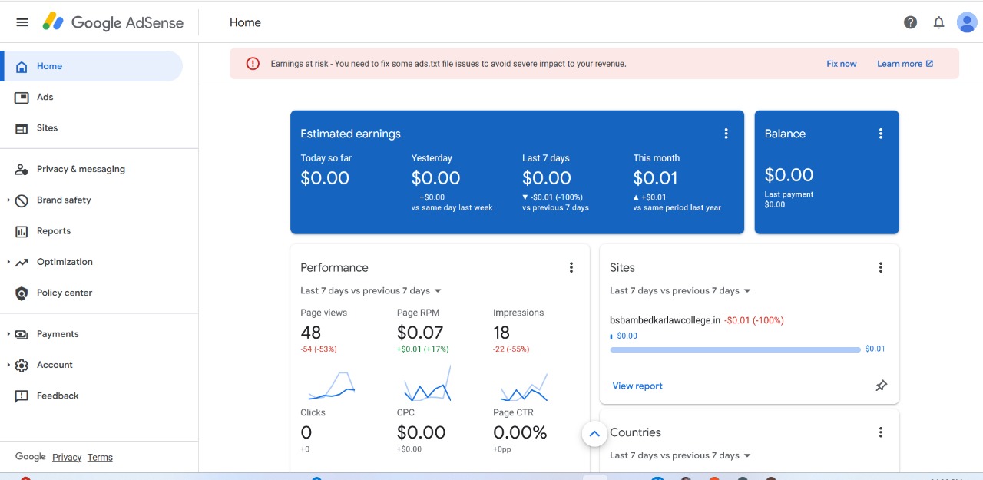The image size is (983, 480).
Task: Click the Reports chart icon in sidebar
Action: point(22,231)
